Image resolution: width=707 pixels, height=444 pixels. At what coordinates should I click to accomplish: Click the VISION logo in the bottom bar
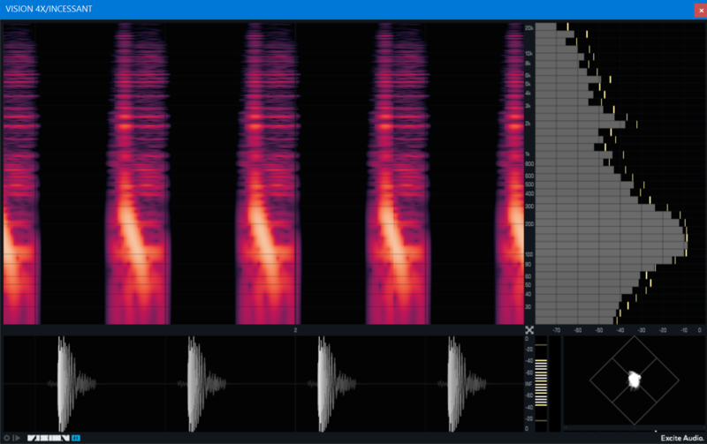(x=49, y=438)
